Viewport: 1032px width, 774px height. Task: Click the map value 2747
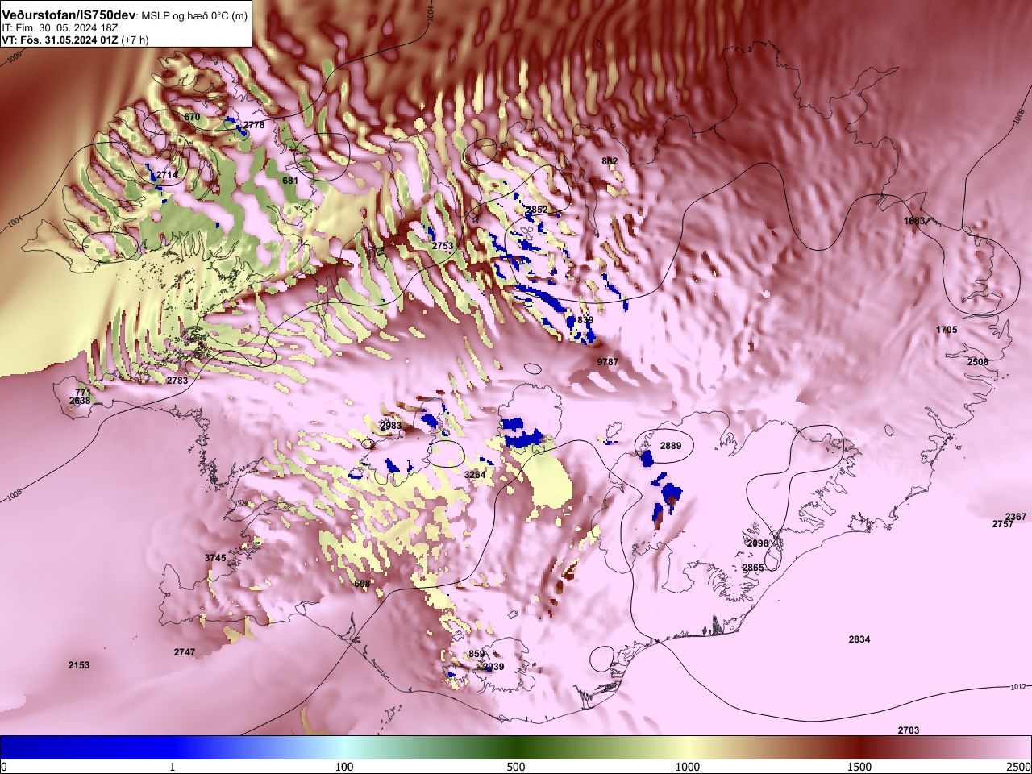(185, 652)
